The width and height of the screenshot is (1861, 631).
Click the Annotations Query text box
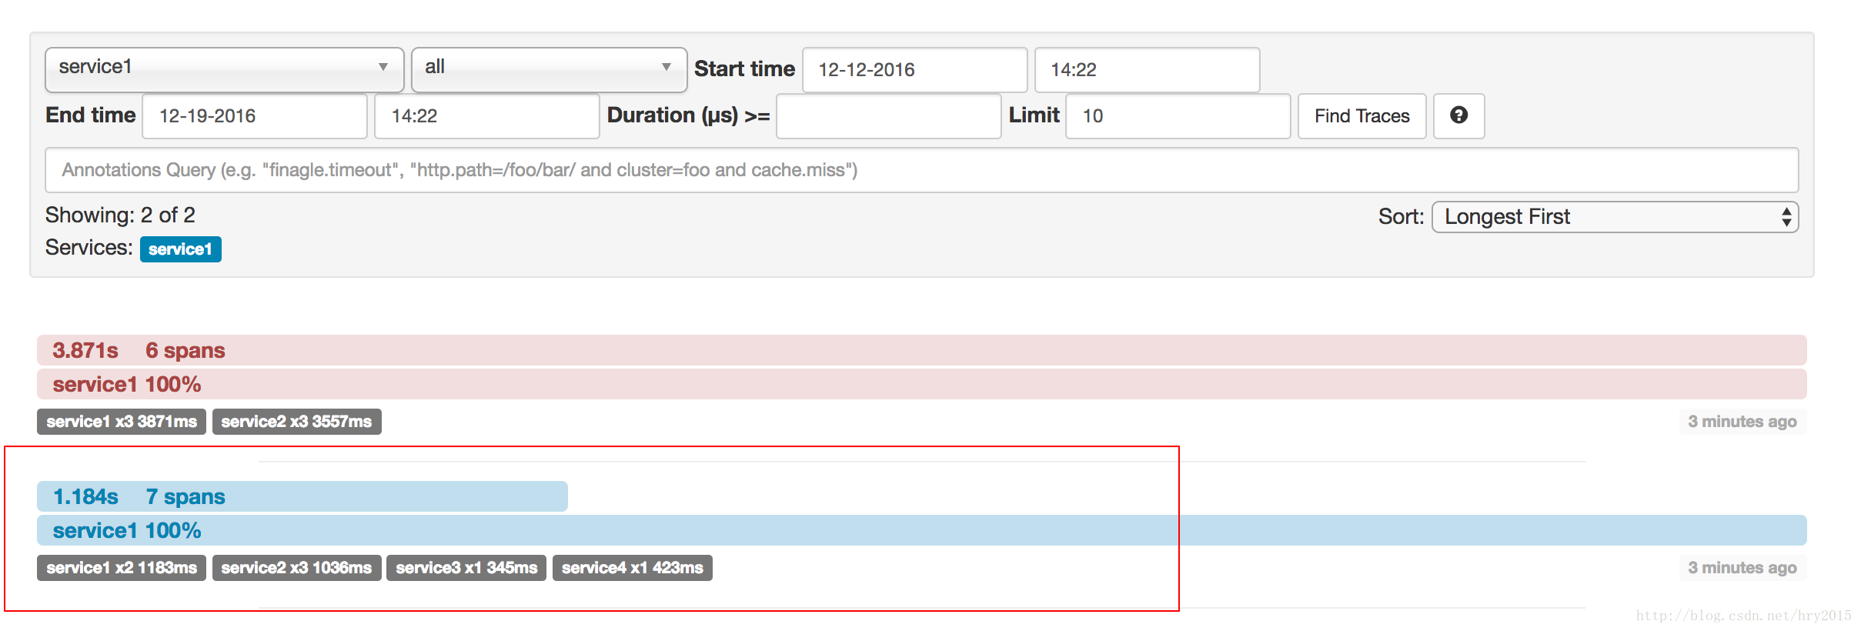[x=921, y=170]
